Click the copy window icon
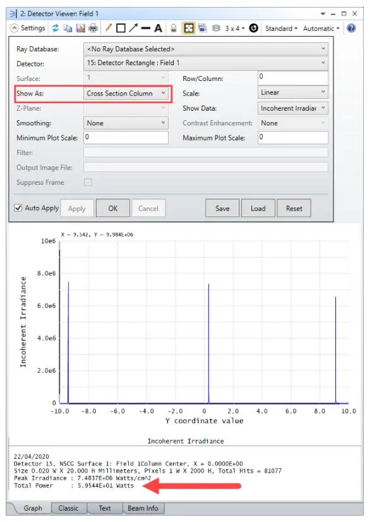This screenshot has width=372, height=522. tap(68, 28)
